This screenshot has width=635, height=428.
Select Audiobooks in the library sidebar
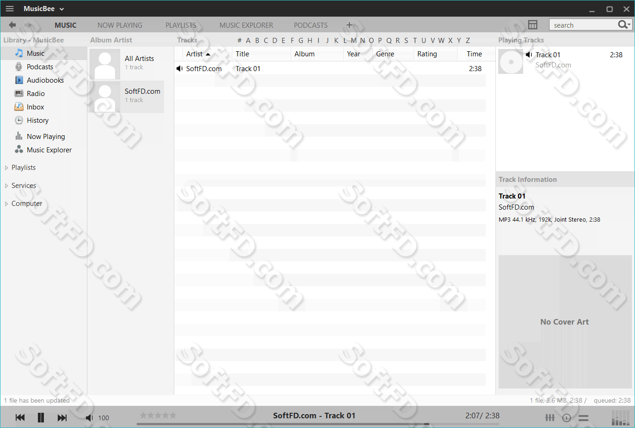tap(44, 80)
